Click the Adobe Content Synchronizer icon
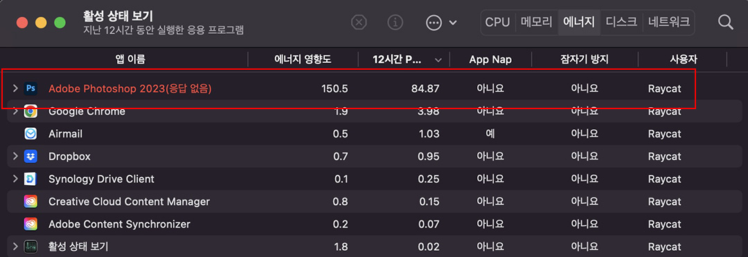 pyautogui.click(x=31, y=224)
